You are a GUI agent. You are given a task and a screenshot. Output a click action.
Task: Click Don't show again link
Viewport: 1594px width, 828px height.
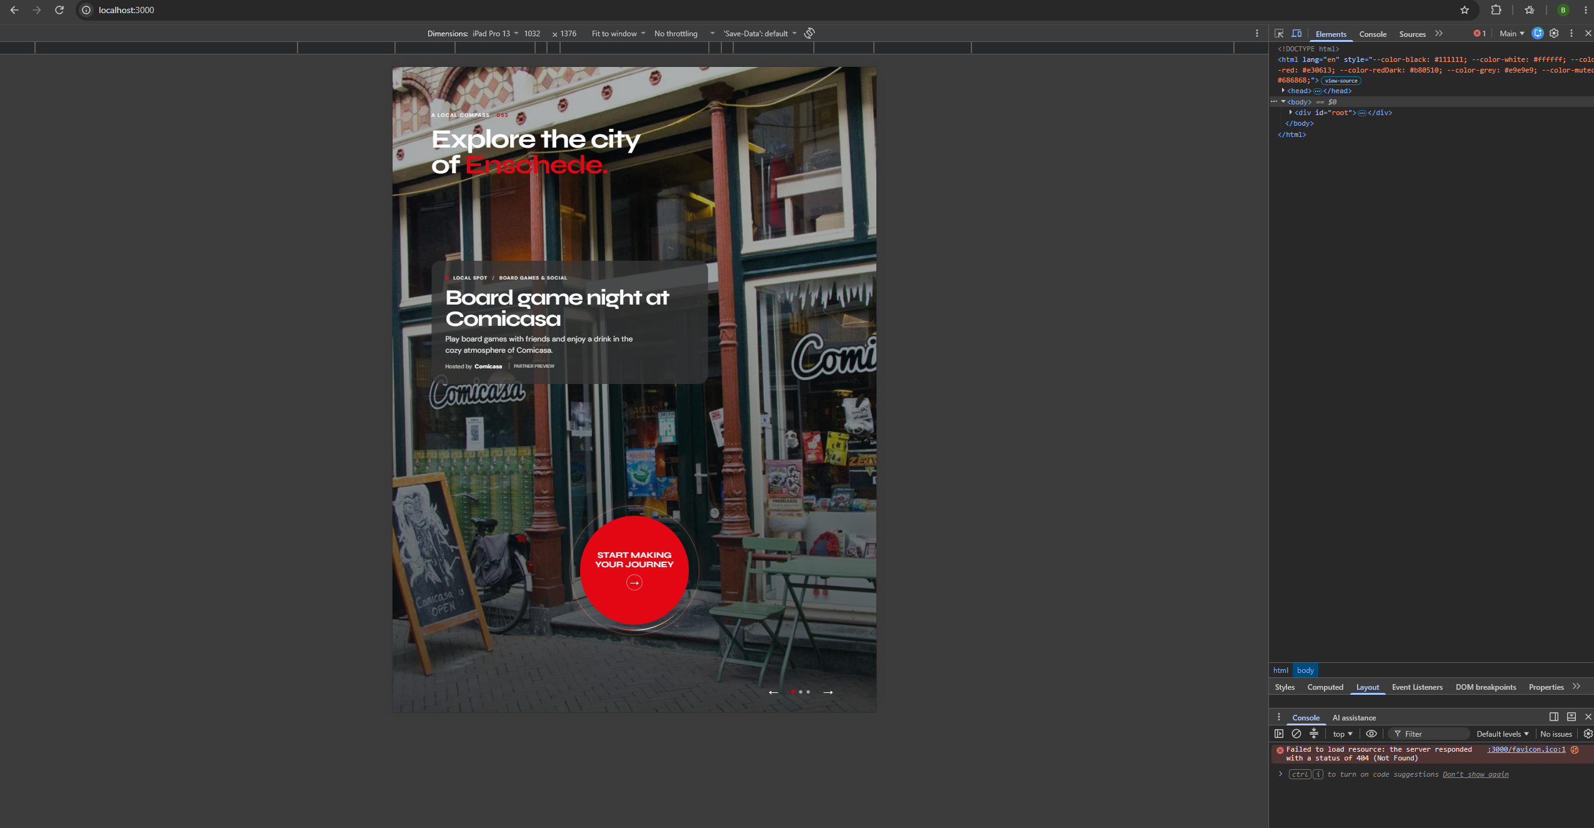click(1475, 774)
